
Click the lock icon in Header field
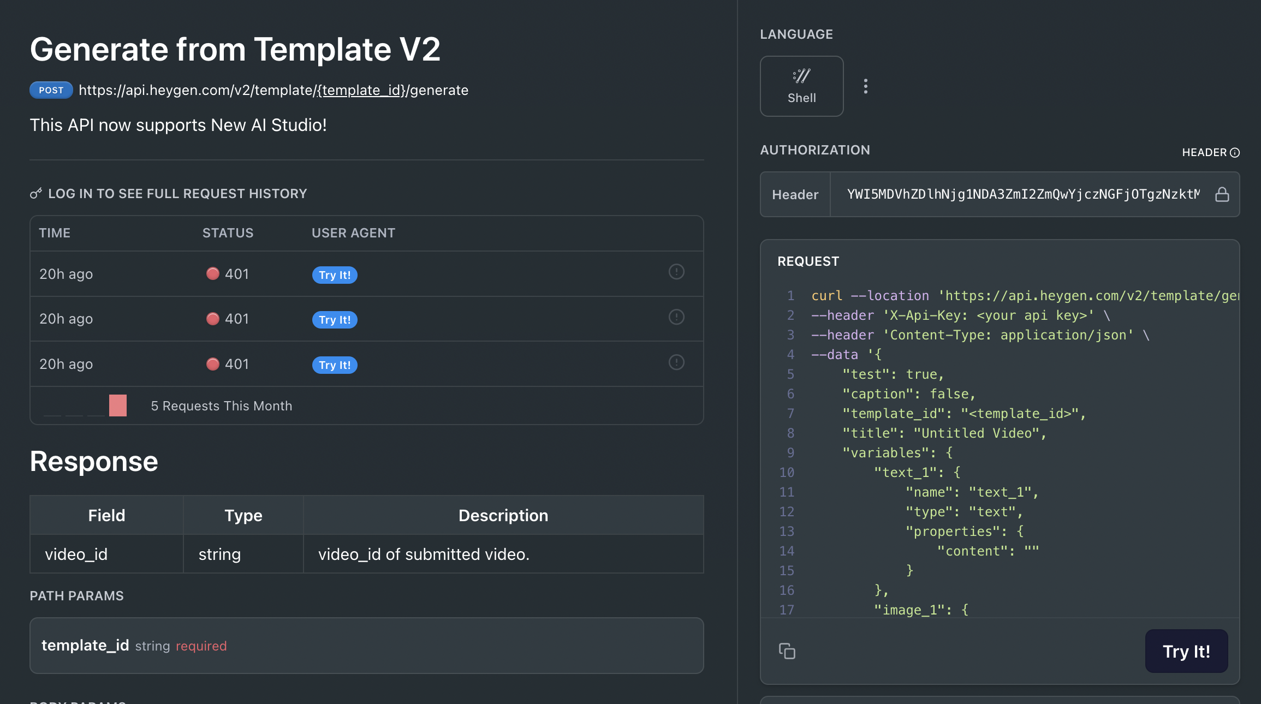1222,194
